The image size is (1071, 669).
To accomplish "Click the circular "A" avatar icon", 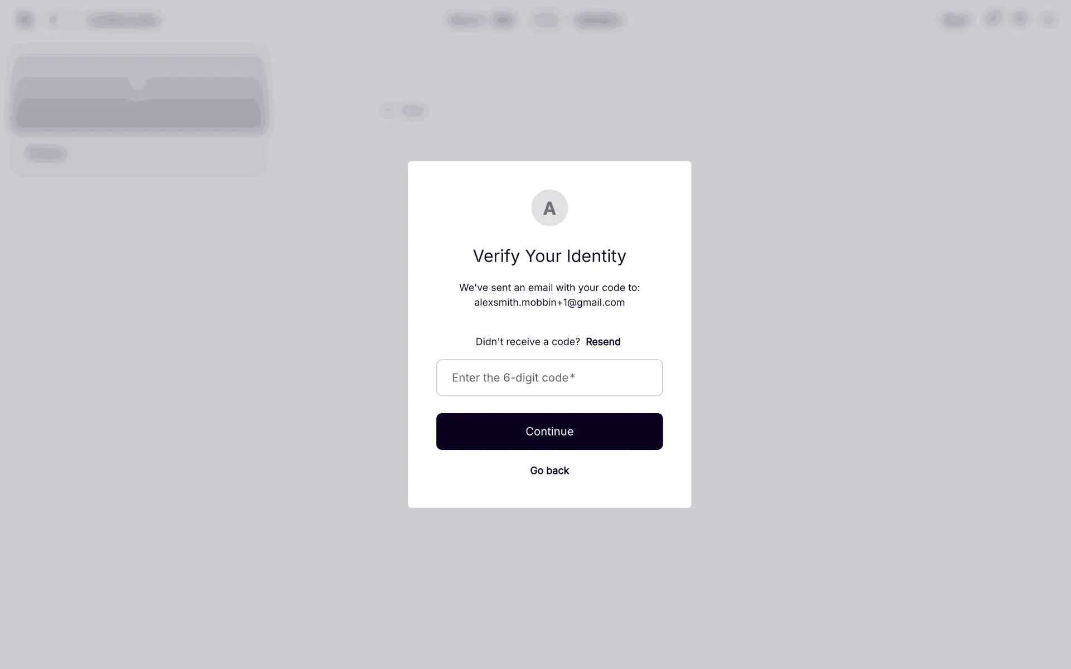I will coord(549,208).
